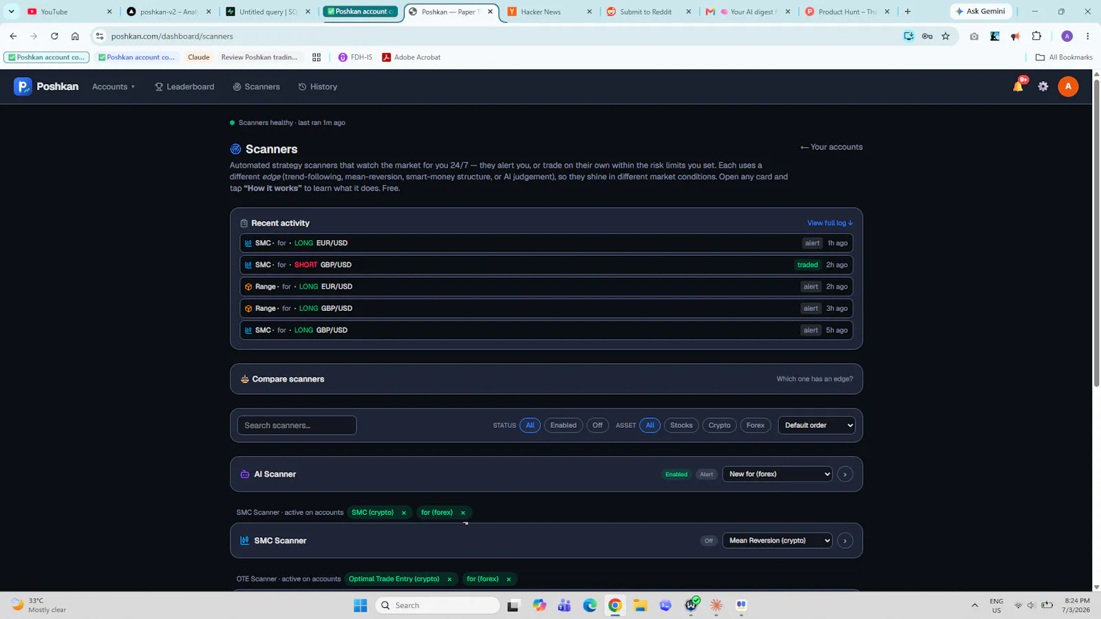This screenshot has height=619, width=1101.
Task: Open the Chrome three-dot menu
Action: click(1087, 36)
